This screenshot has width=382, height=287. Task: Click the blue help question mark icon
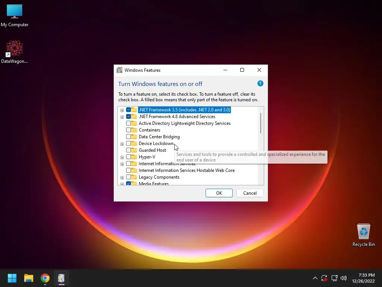[x=260, y=83]
